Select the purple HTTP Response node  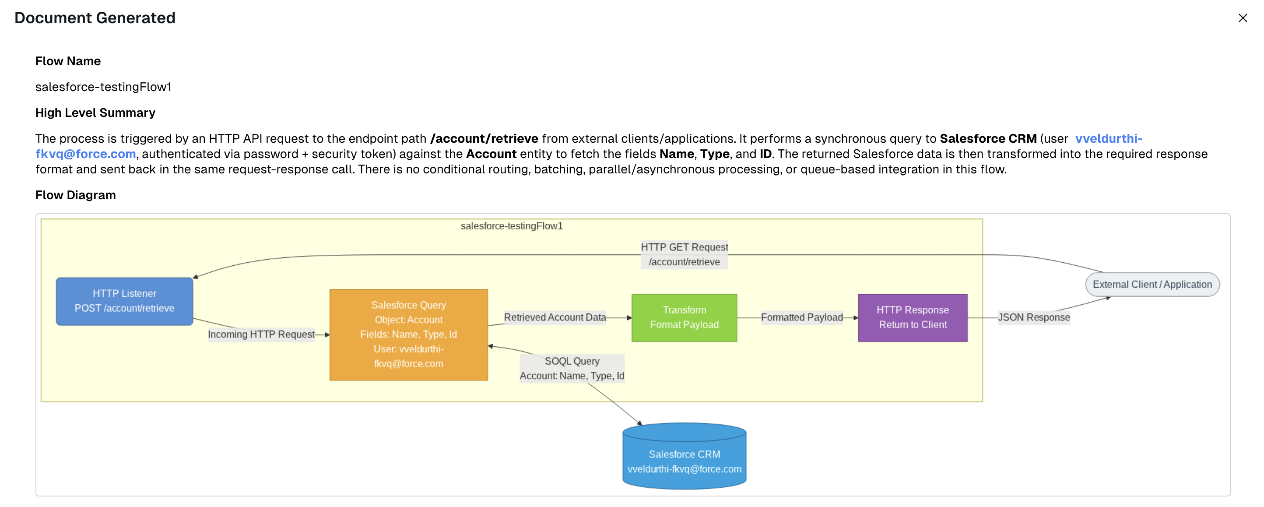912,317
